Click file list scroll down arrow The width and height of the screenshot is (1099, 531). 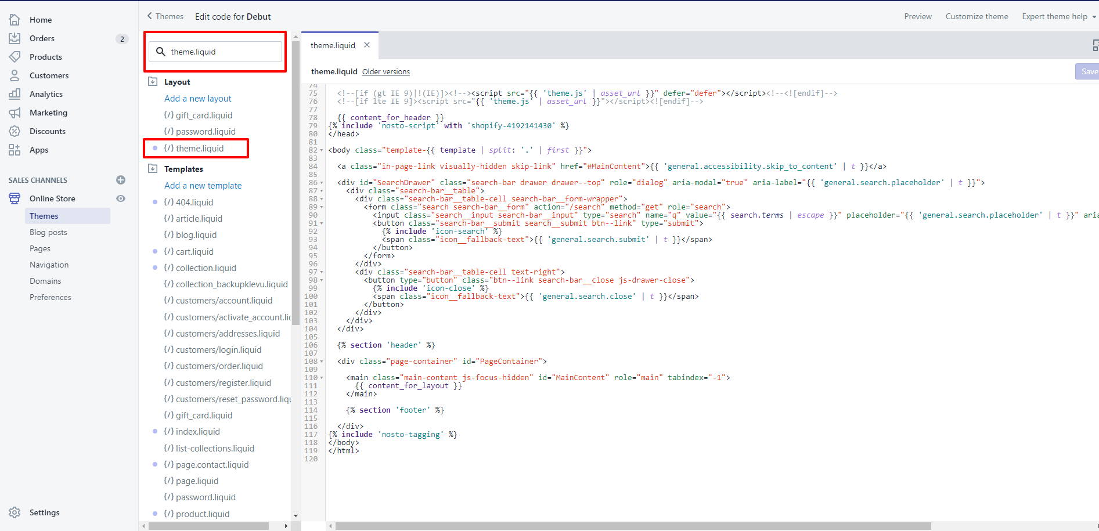(x=296, y=515)
